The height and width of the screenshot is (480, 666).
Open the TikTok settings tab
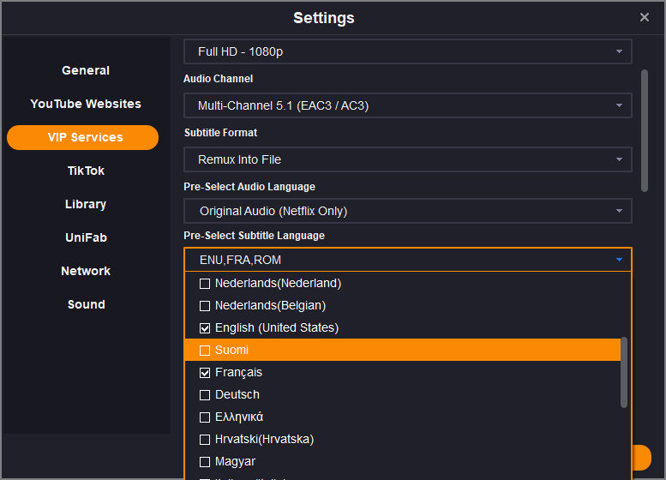pyautogui.click(x=86, y=171)
